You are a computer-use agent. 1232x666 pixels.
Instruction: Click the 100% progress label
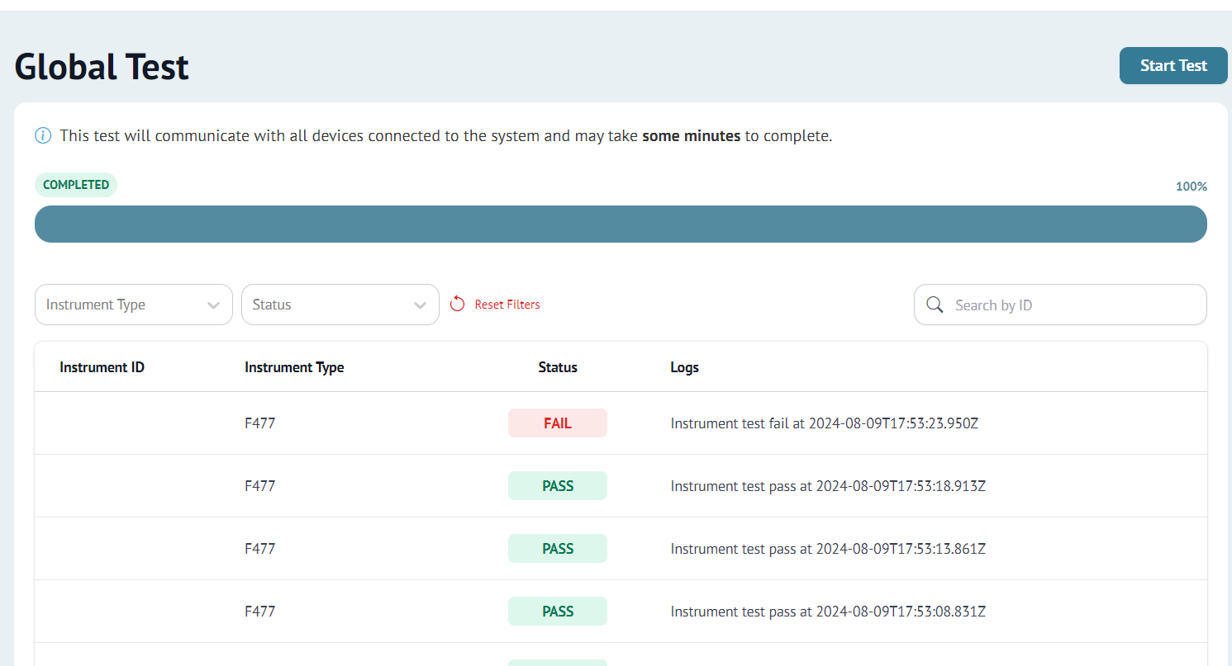point(1192,187)
